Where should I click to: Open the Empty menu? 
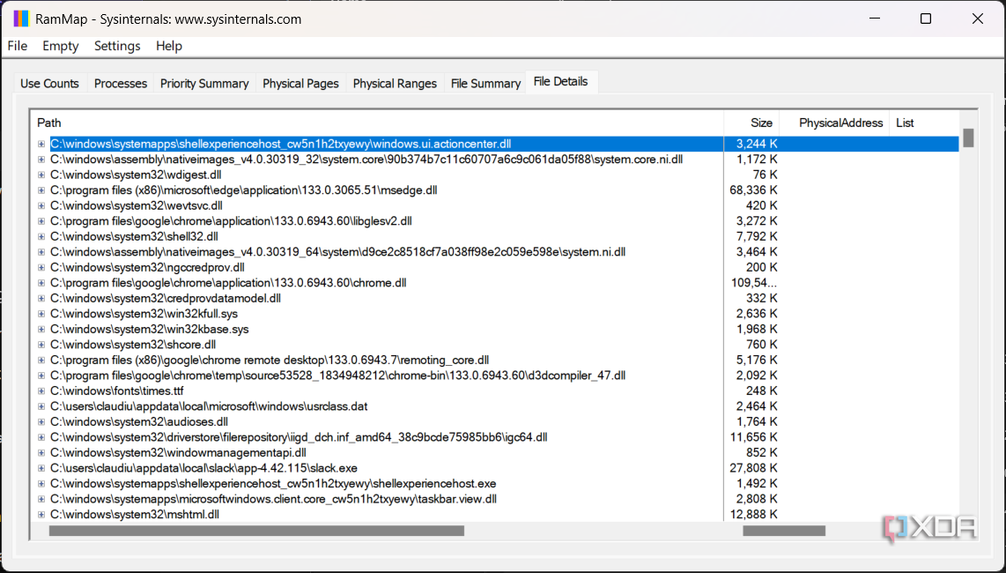tap(60, 46)
